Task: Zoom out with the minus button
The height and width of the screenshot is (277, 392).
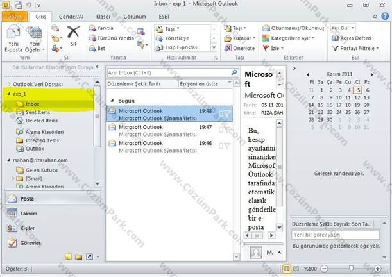Action: [324, 269]
